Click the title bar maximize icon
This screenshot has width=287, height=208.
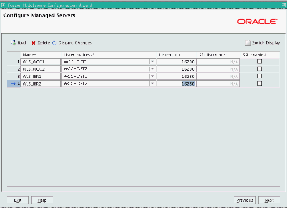[283, 5]
